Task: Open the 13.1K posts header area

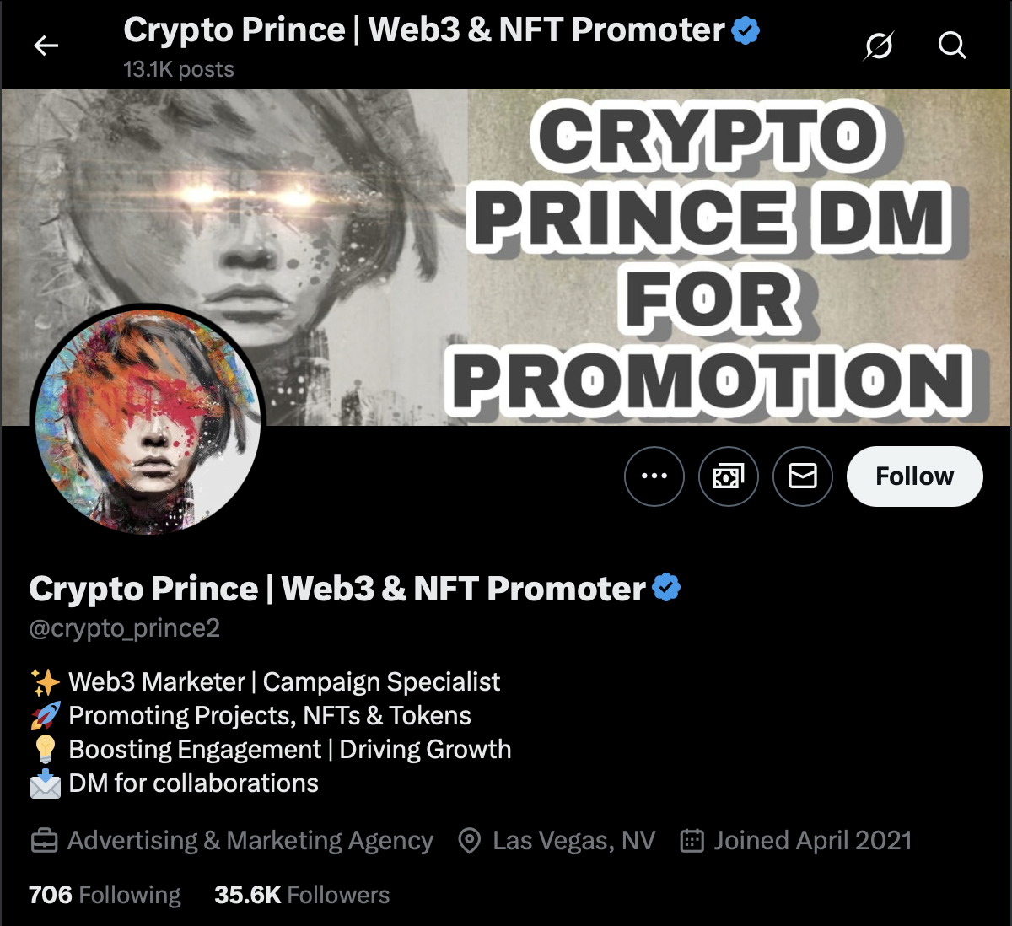Action: [179, 69]
